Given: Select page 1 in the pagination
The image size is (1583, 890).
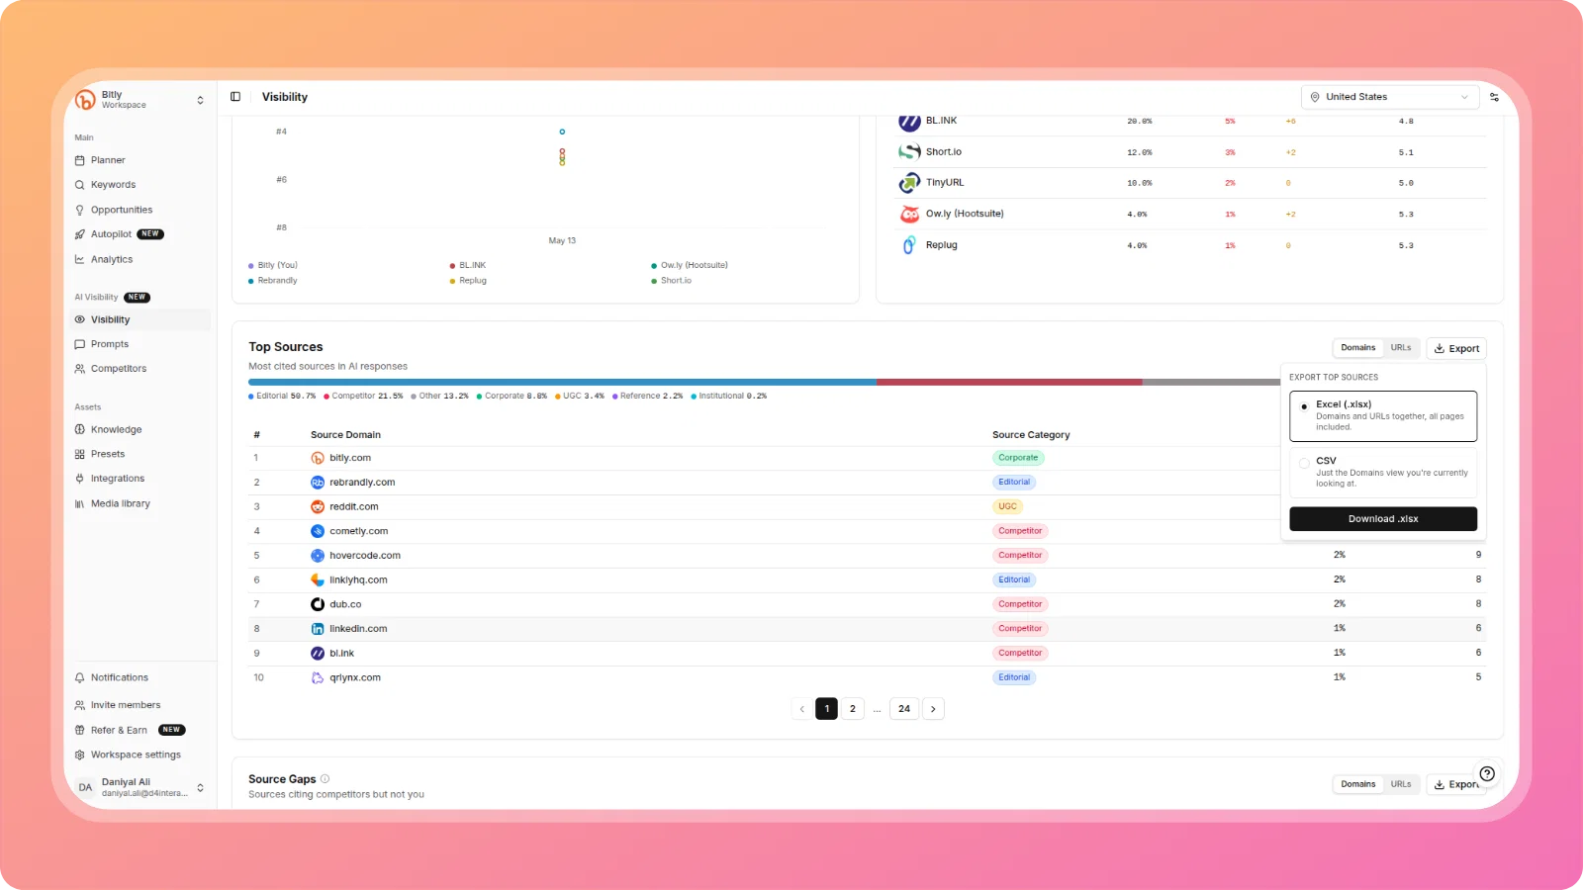Looking at the screenshot, I should [827, 709].
